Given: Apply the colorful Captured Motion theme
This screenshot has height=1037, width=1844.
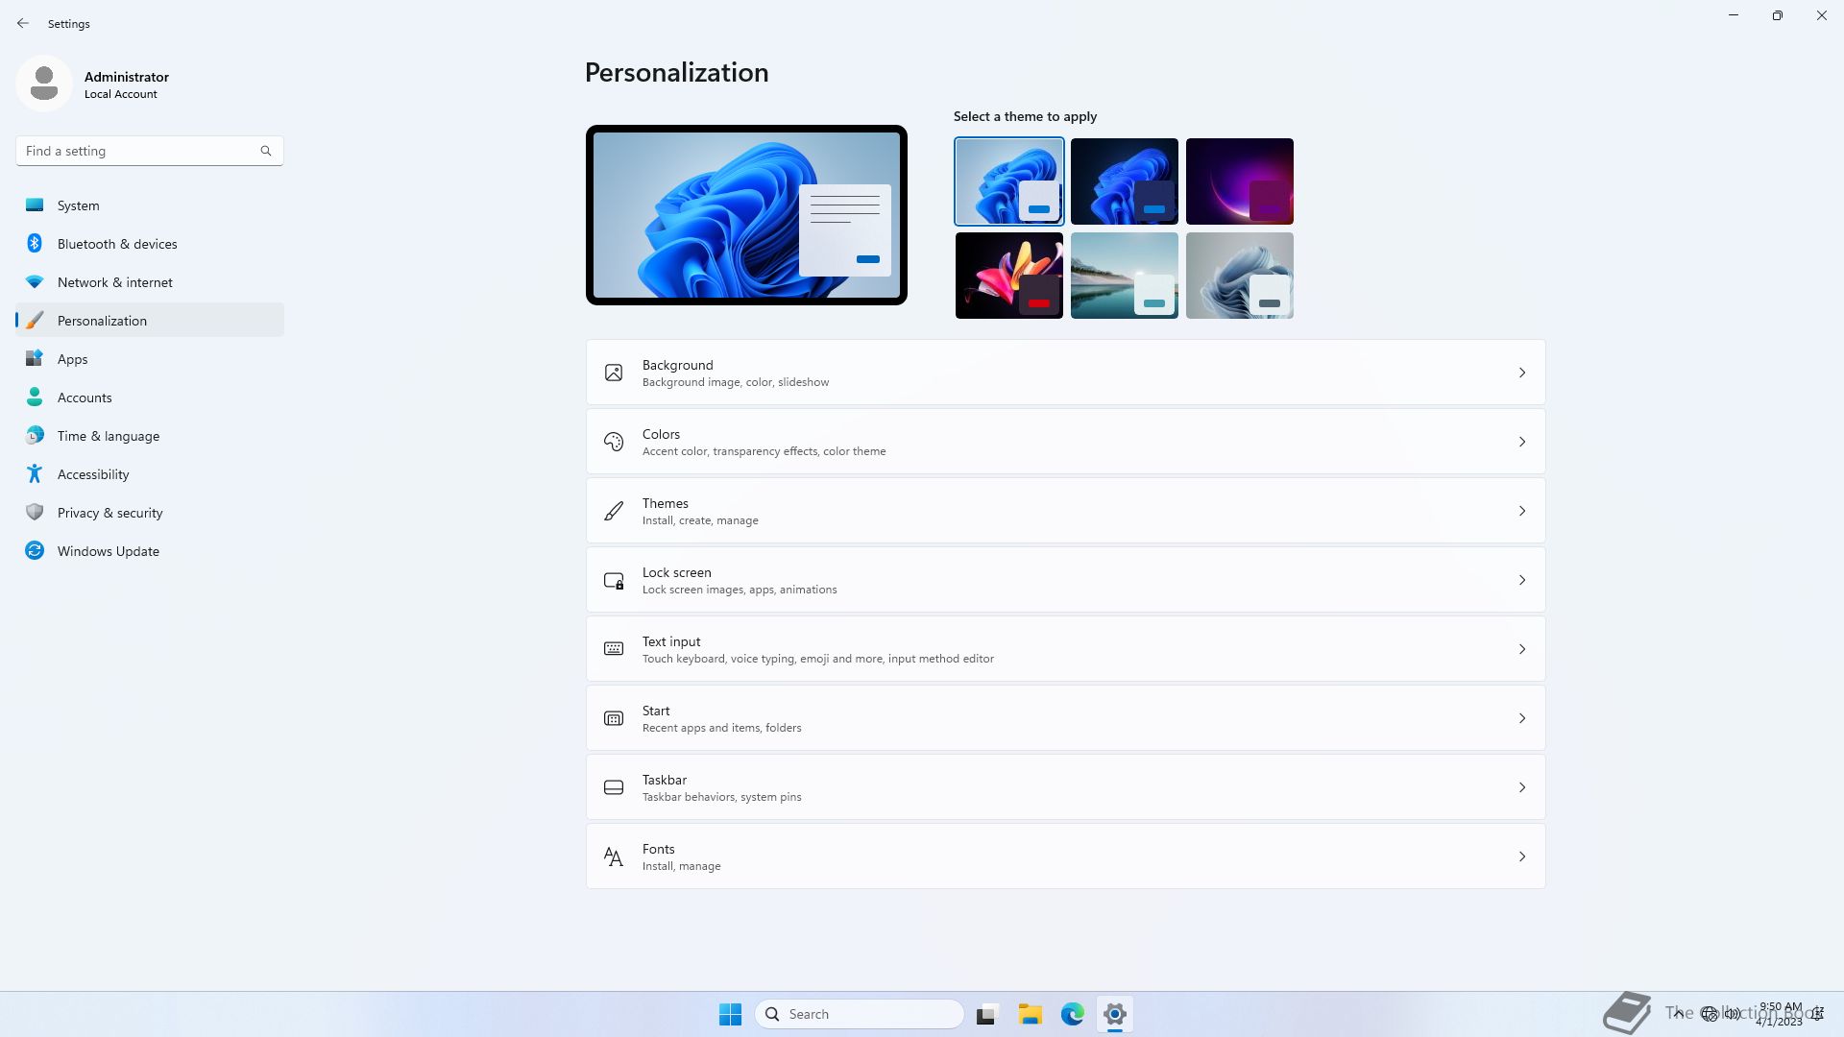Looking at the screenshot, I should click(1008, 276).
